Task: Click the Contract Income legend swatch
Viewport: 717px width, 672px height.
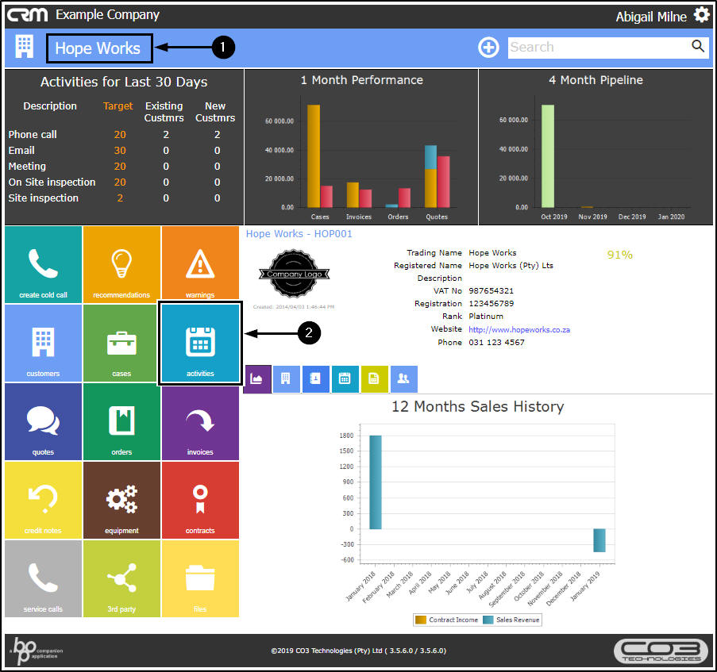Action: tap(421, 620)
